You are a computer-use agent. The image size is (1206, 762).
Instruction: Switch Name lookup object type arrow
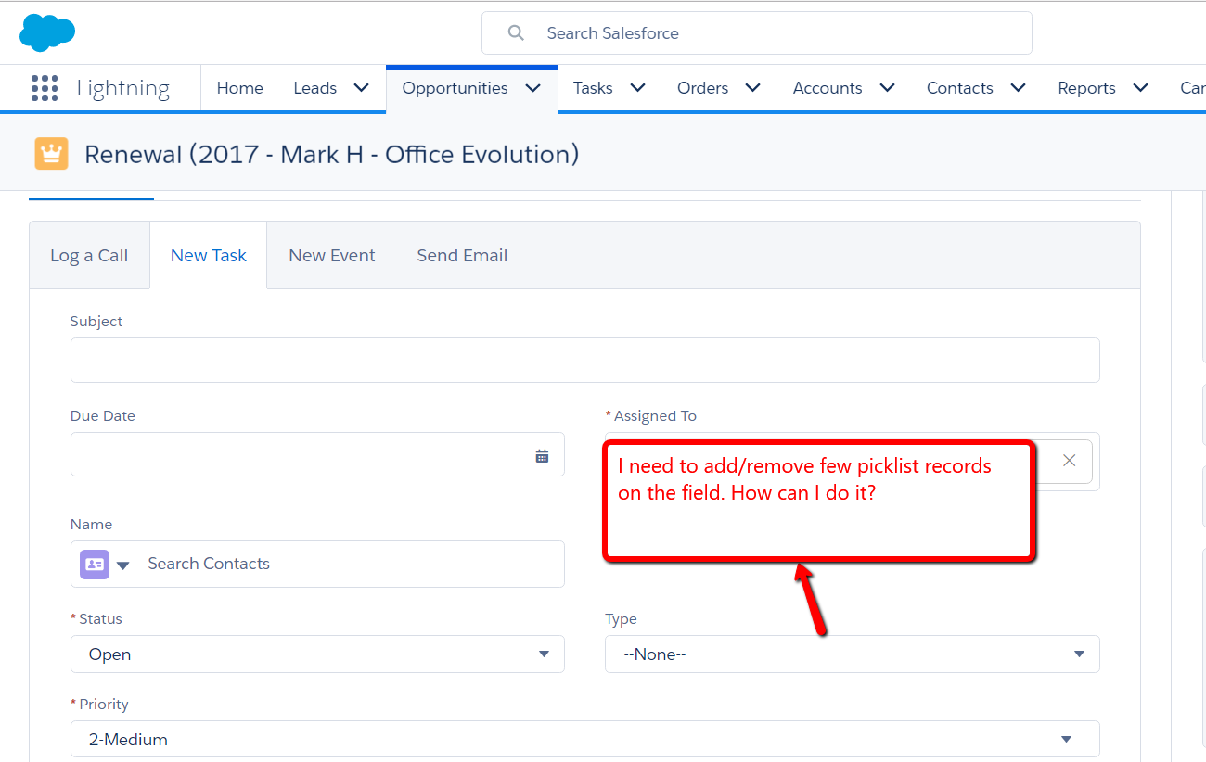tap(122, 565)
